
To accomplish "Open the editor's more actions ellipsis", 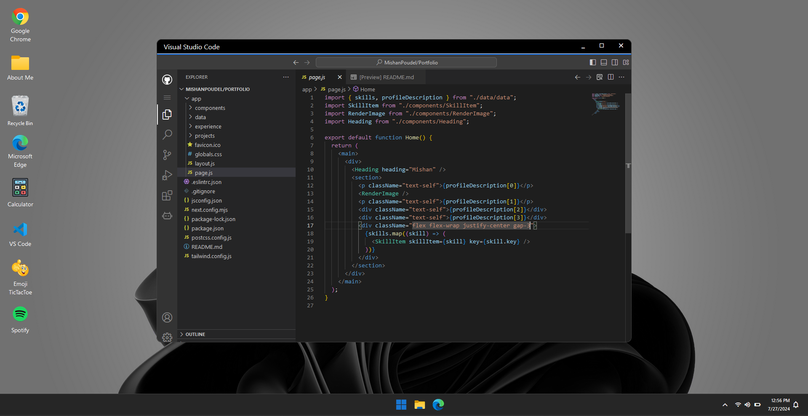I will click(x=621, y=77).
